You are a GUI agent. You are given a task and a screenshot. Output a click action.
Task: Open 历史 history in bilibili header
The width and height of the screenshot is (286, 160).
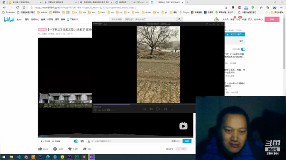point(250,19)
